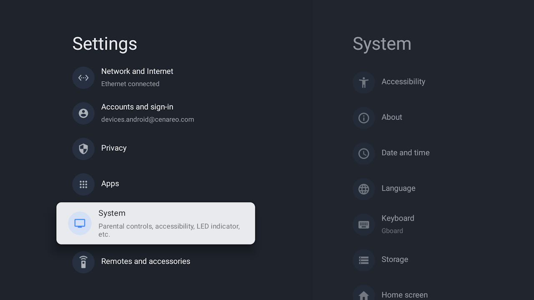The height and width of the screenshot is (300, 534).
Task: Select About in System panel
Action: (392, 117)
